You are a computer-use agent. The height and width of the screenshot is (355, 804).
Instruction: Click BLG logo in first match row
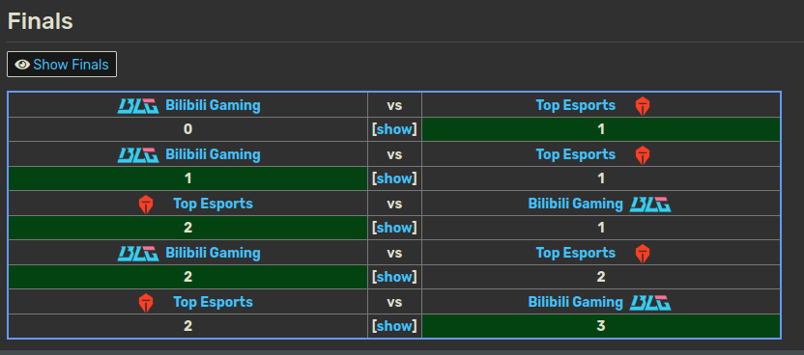click(x=138, y=106)
